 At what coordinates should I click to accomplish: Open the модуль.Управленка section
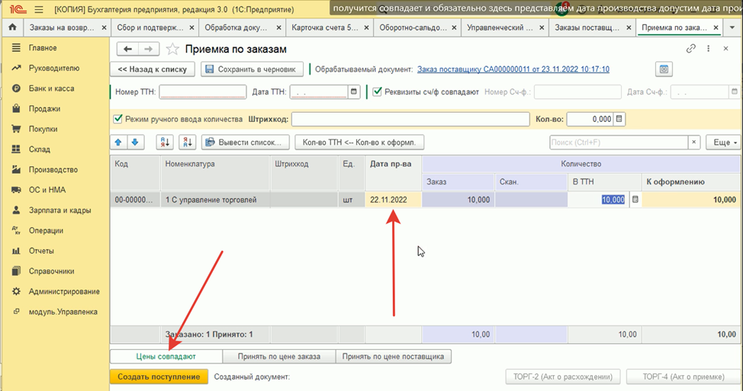(x=63, y=312)
